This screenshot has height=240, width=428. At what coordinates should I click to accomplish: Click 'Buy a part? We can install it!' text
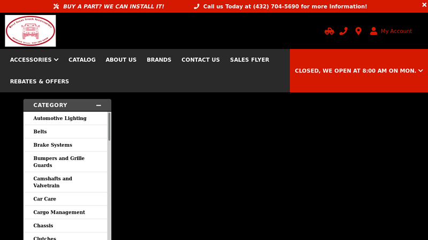(113, 6)
